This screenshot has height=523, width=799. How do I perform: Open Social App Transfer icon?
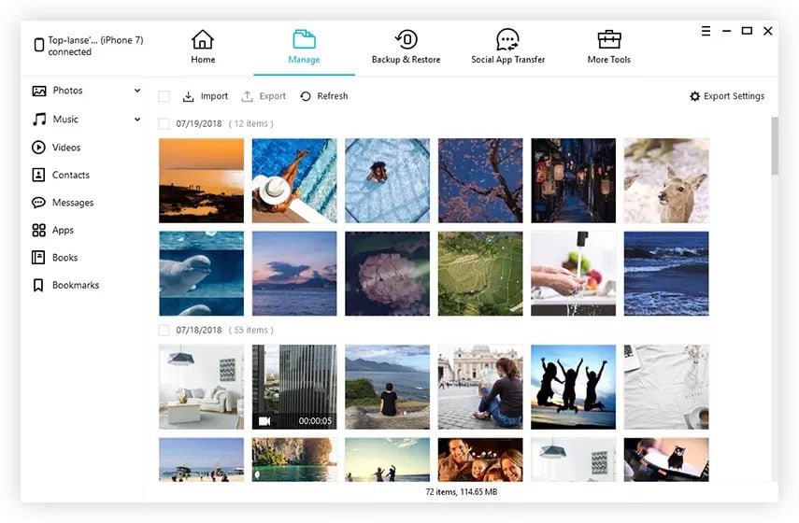(x=507, y=40)
